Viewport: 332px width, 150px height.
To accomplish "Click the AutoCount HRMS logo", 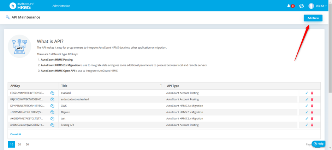I will [22, 6].
